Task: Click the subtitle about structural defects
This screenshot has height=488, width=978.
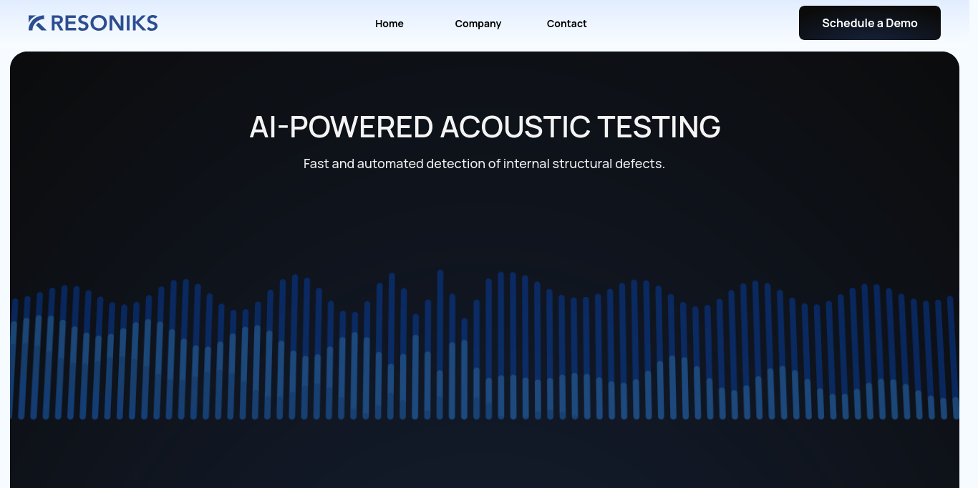Action: click(x=484, y=164)
